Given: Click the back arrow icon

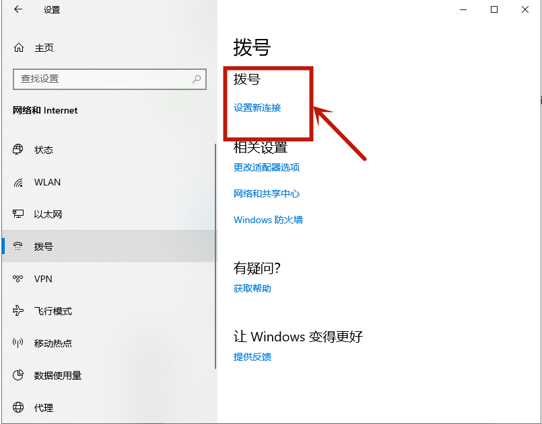Looking at the screenshot, I should 18,9.
